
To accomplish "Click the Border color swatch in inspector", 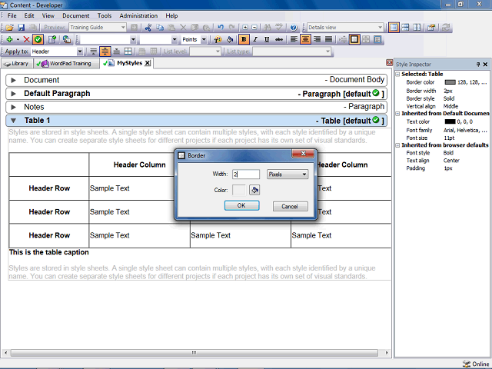I will click(x=450, y=82).
